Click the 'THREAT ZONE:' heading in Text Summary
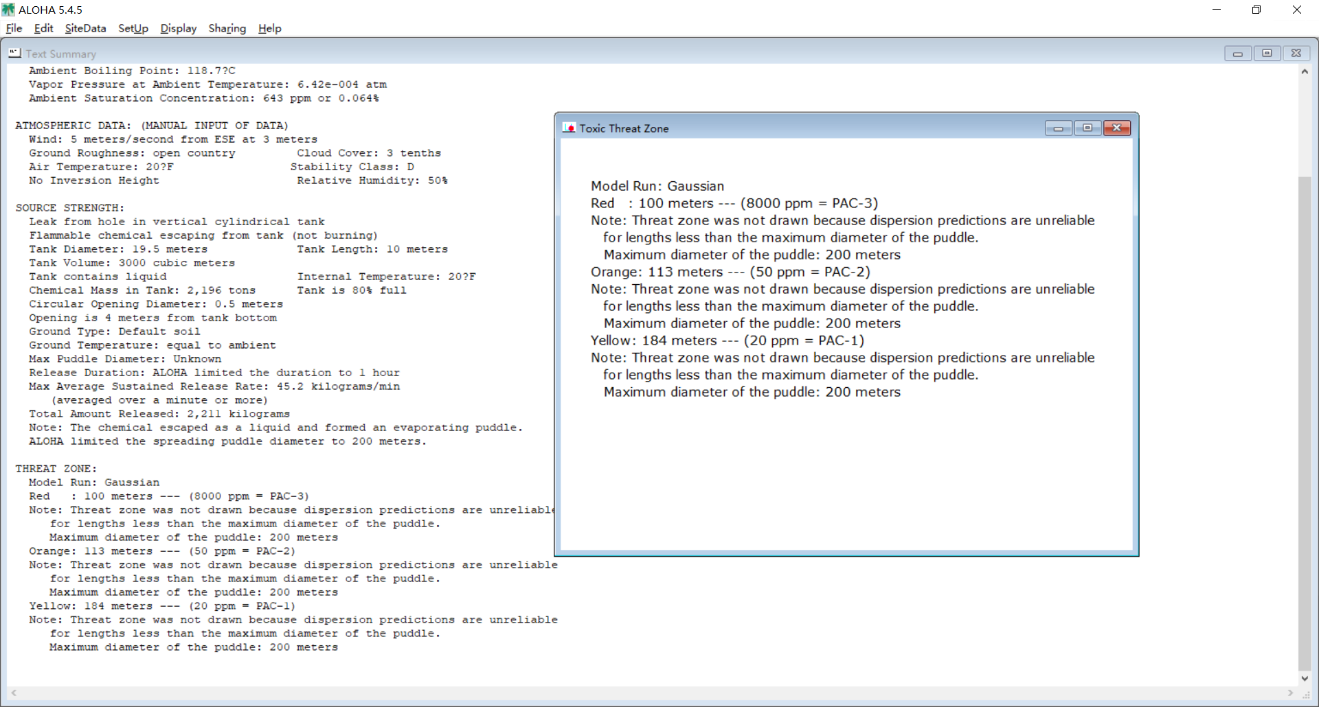 pyautogui.click(x=56, y=469)
